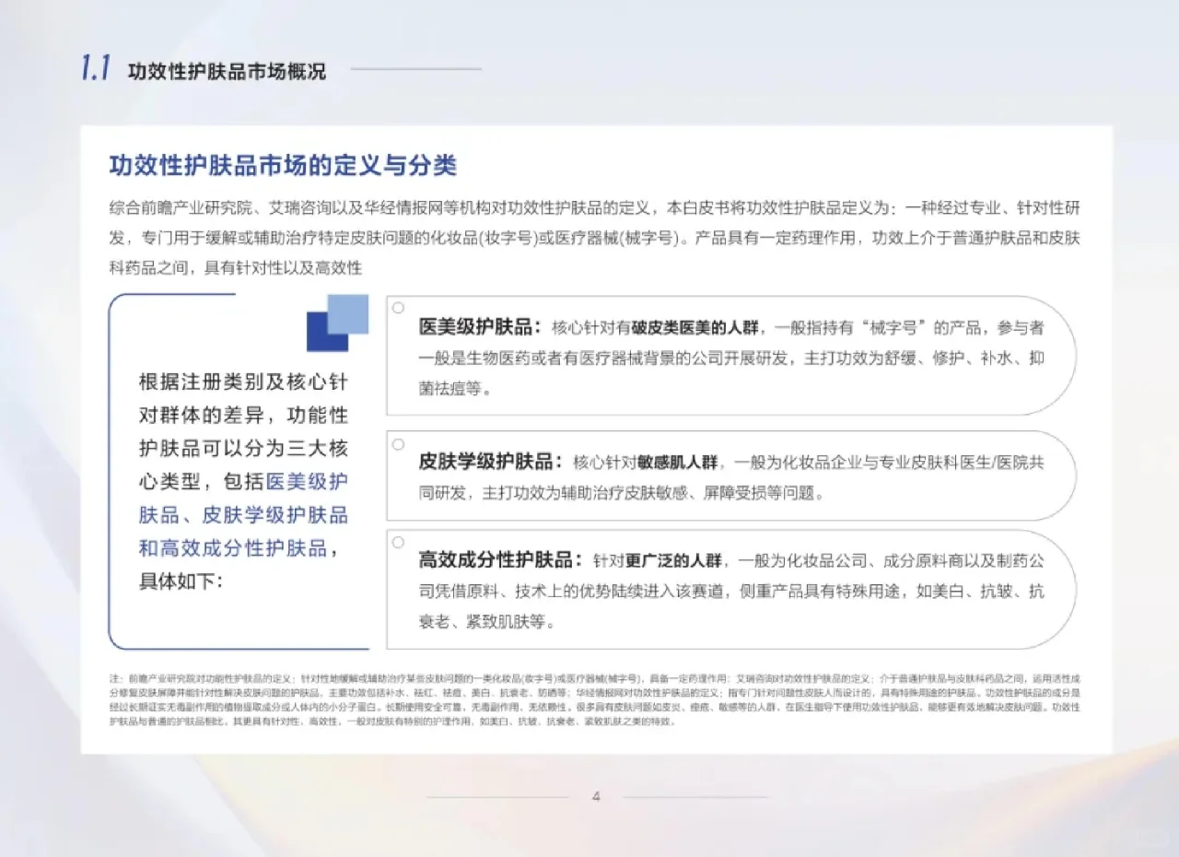
Task: Click the text "根据注册类别及核心针"
Action: 243,382
